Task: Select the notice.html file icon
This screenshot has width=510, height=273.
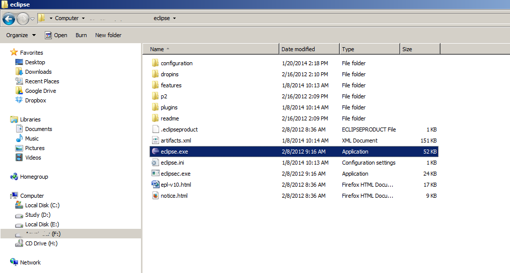Action: (155, 195)
